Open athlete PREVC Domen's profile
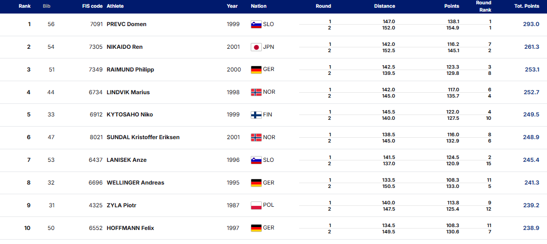 (x=126, y=24)
